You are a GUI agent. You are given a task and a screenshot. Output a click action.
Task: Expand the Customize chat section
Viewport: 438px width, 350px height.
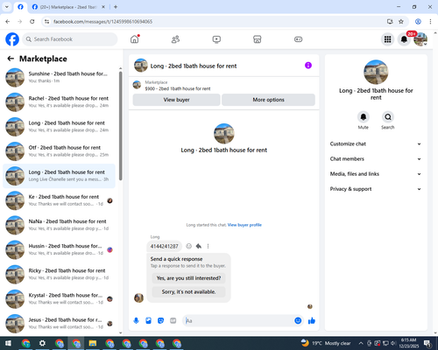click(376, 143)
